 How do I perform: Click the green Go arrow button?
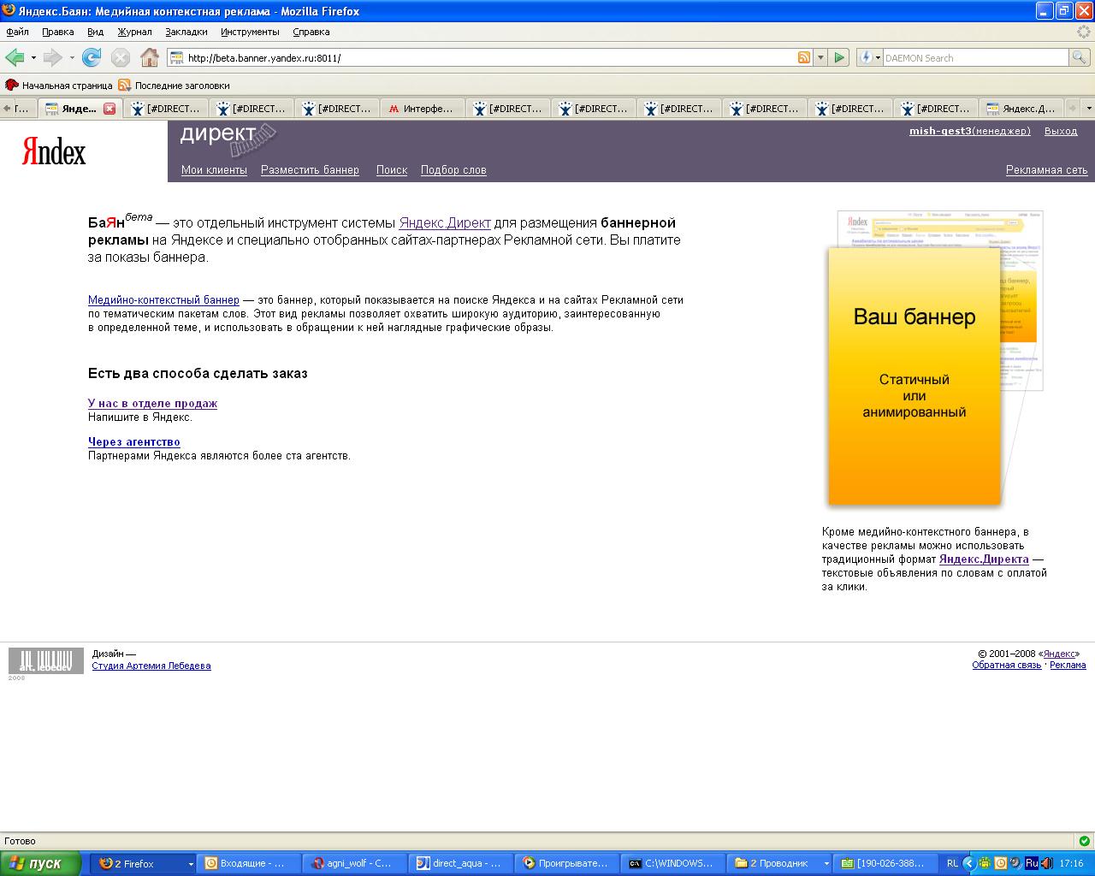tap(839, 57)
